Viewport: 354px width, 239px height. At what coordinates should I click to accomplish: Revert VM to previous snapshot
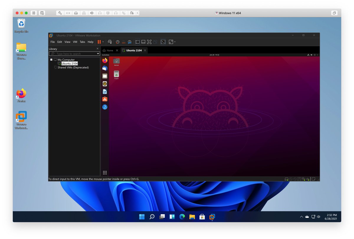pos(124,42)
